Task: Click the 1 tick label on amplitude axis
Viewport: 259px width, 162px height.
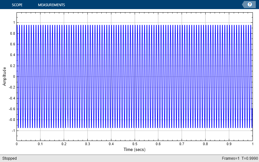Action: (x=14, y=23)
